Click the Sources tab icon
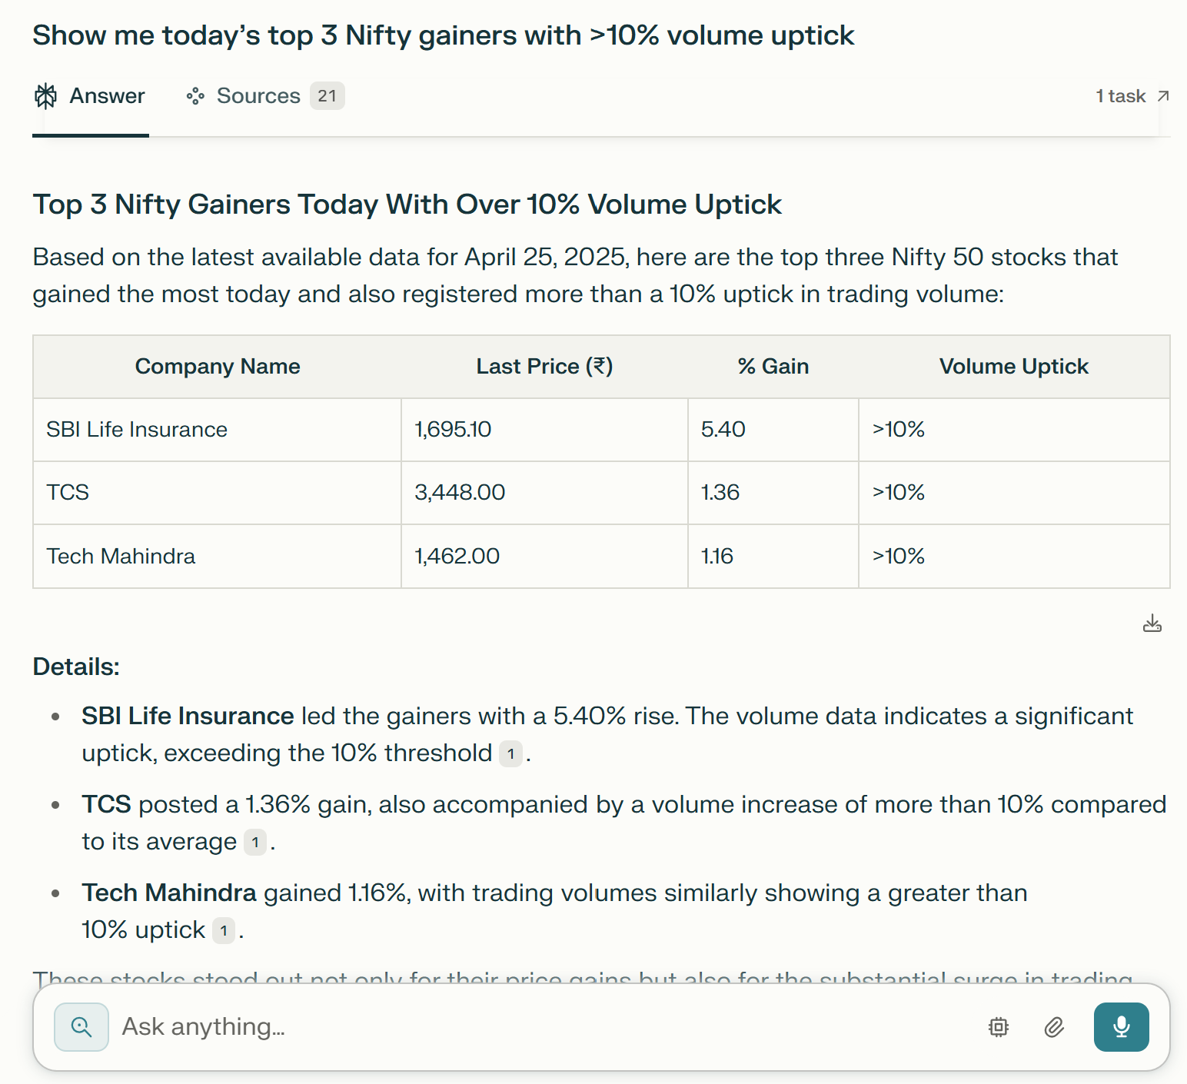The height and width of the screenshot is (1084, 1187). (x=195, y=96)
